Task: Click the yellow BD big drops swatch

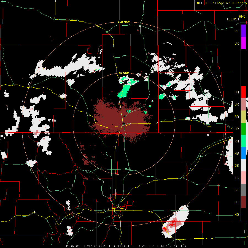Action: point(243,117)
